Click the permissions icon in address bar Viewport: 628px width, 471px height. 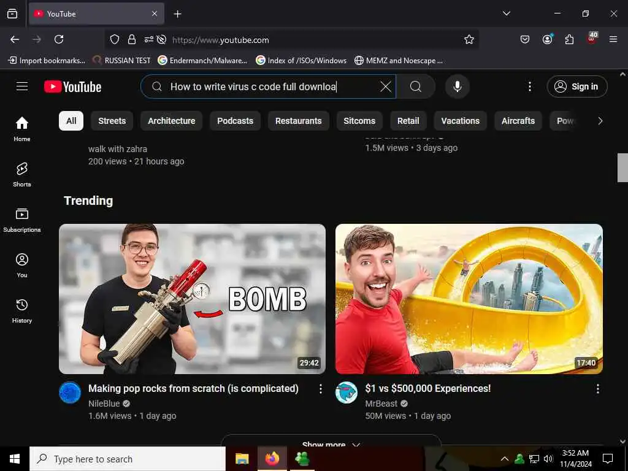coord(148,39)
